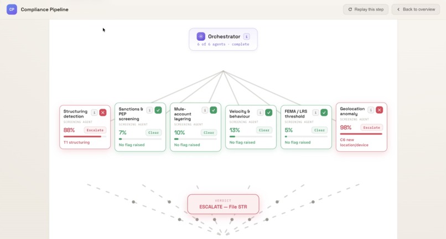This screenshot has height=239, width=446.
Task: Click Escalate badge on Geolocation anomaly
Action: pos(371,128)
